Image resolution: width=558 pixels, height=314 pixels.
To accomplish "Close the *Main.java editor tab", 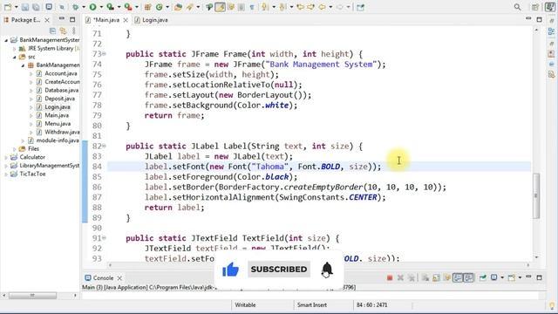I will [126, 20].
